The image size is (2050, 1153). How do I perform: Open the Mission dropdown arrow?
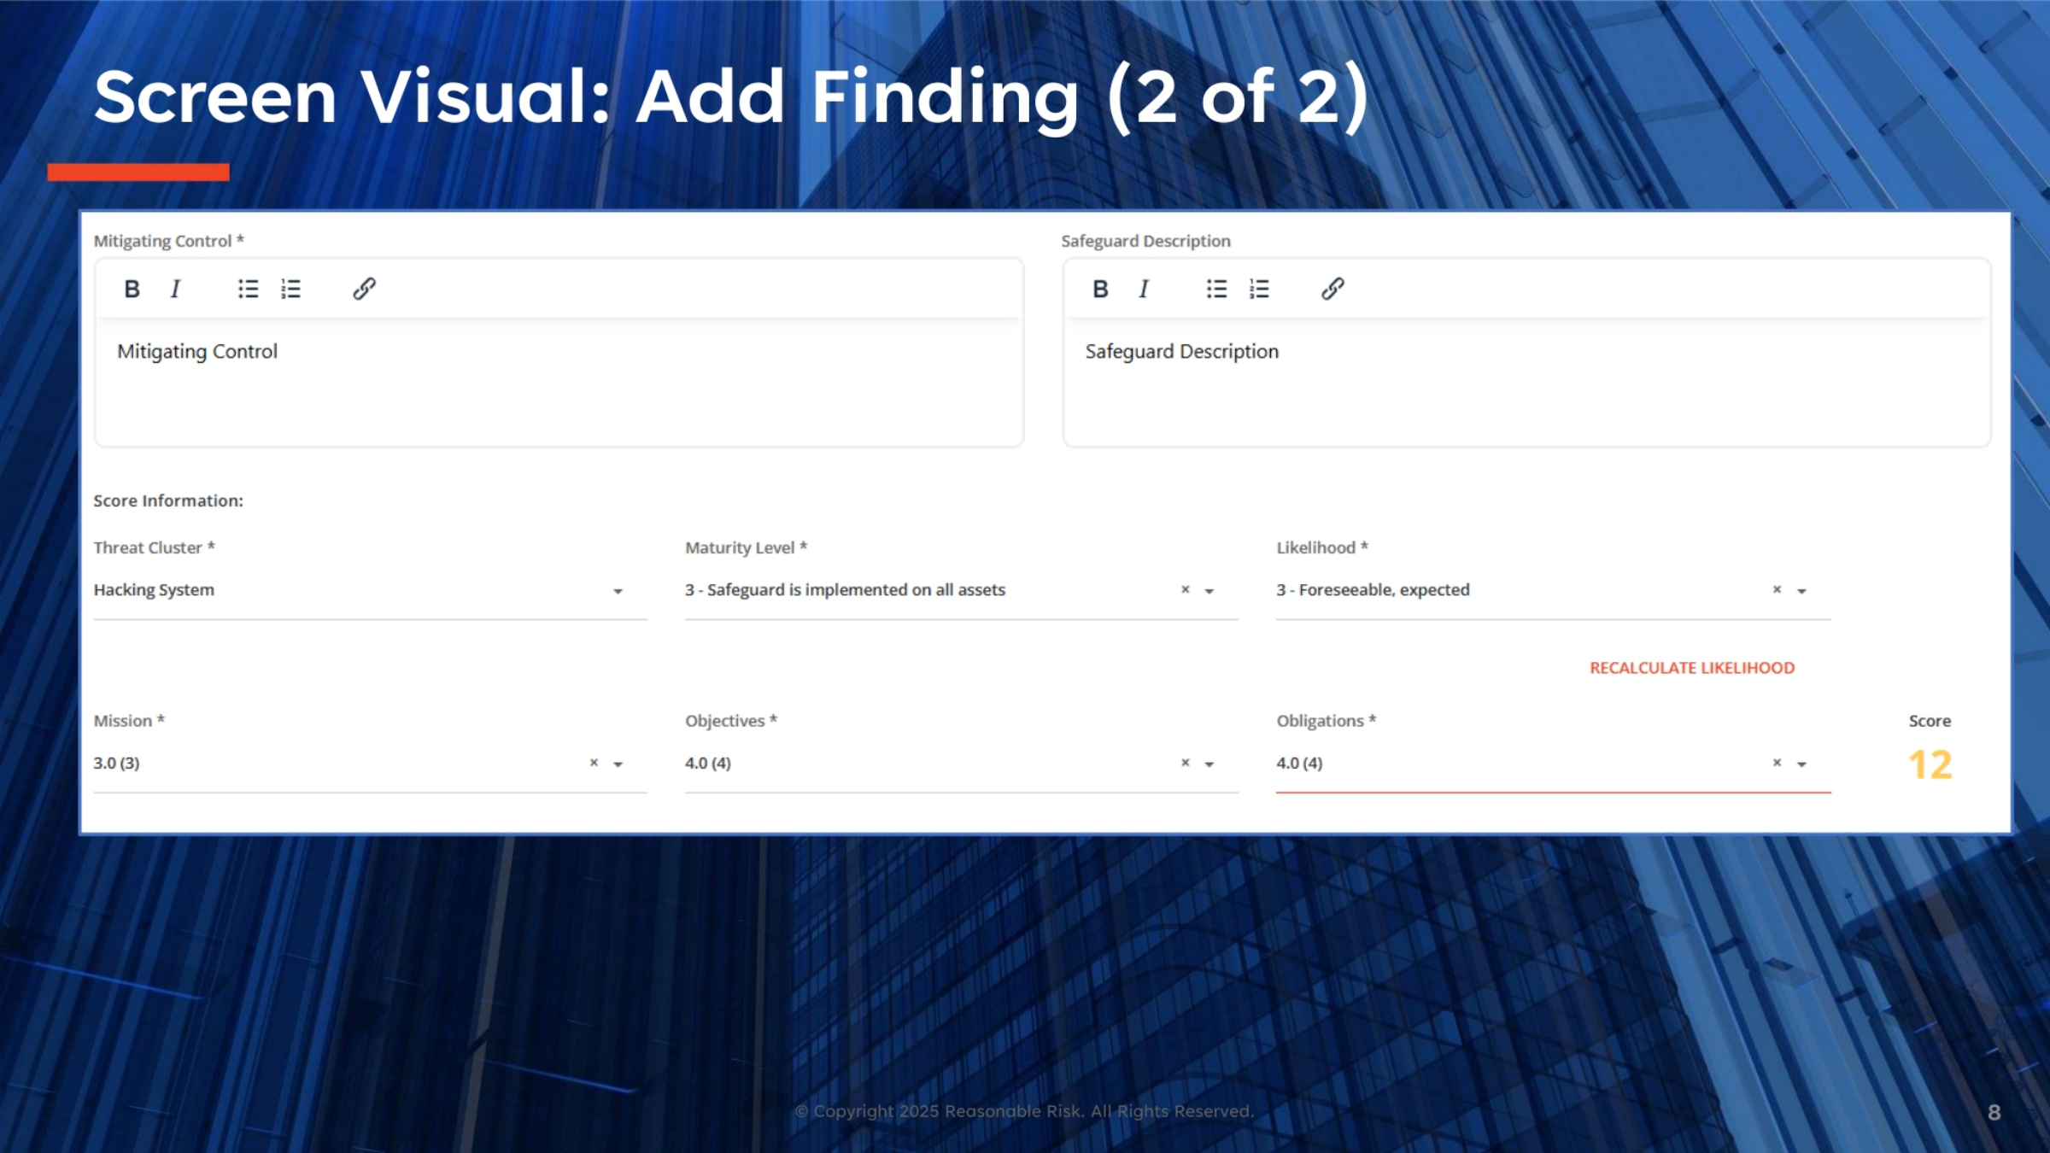click(x=618, y=764)
